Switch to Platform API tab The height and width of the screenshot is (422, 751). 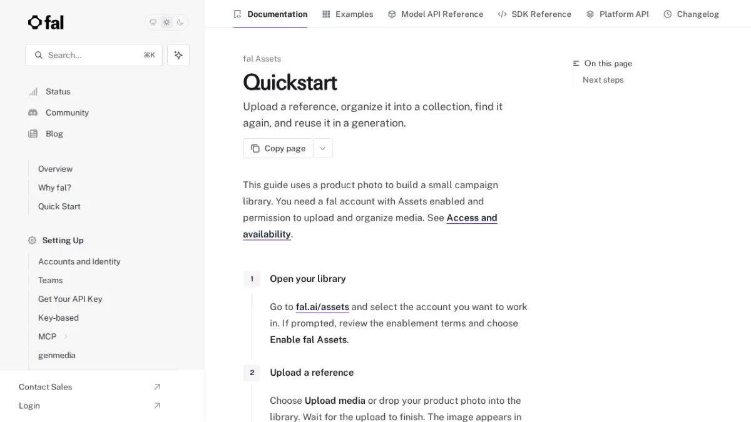(x=617, y=14)
